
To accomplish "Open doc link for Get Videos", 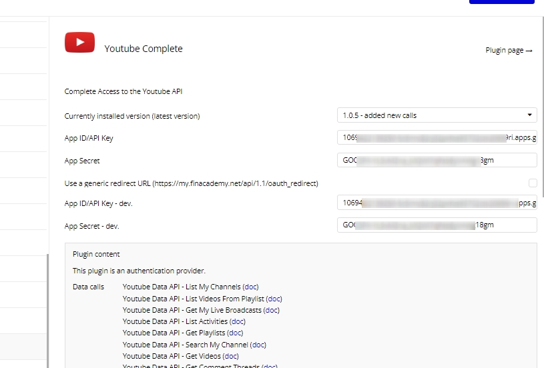I will (x=231, y=356).
